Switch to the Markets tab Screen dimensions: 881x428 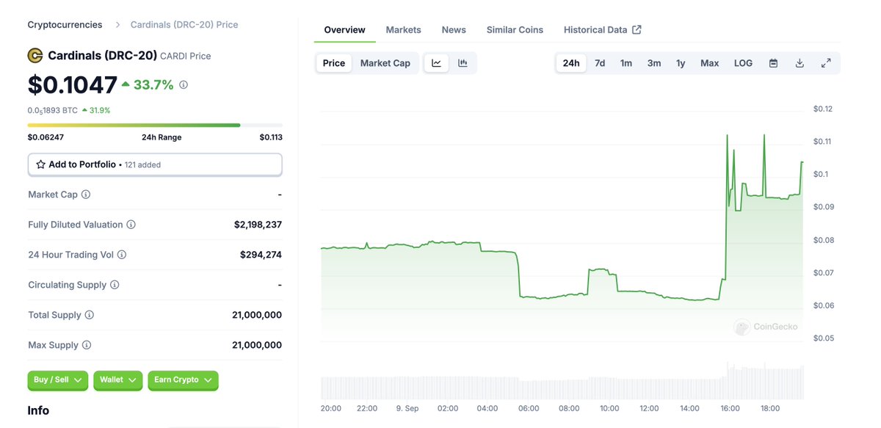coord(404,30)
